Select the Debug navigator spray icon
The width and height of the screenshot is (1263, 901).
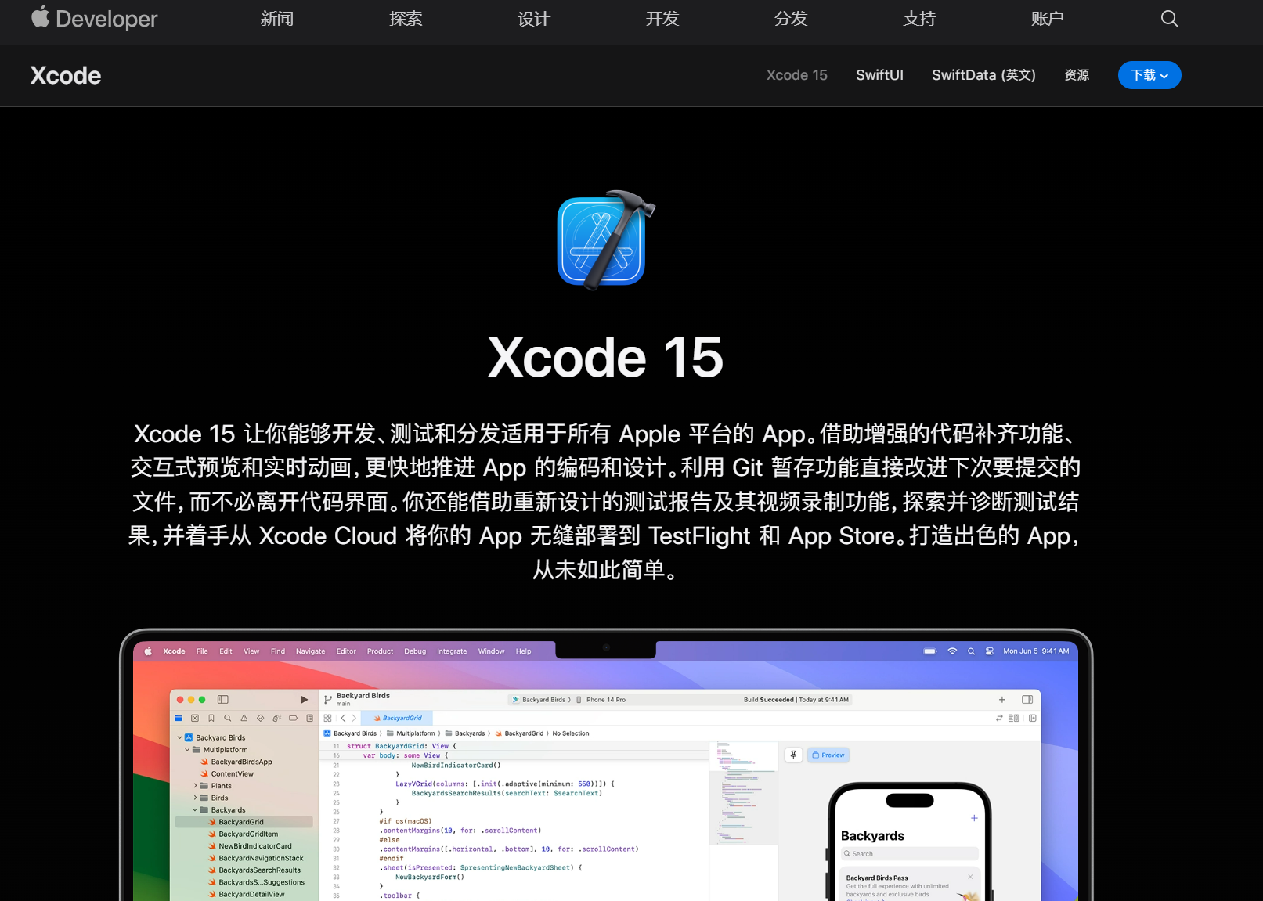click(x=277, y=718)
